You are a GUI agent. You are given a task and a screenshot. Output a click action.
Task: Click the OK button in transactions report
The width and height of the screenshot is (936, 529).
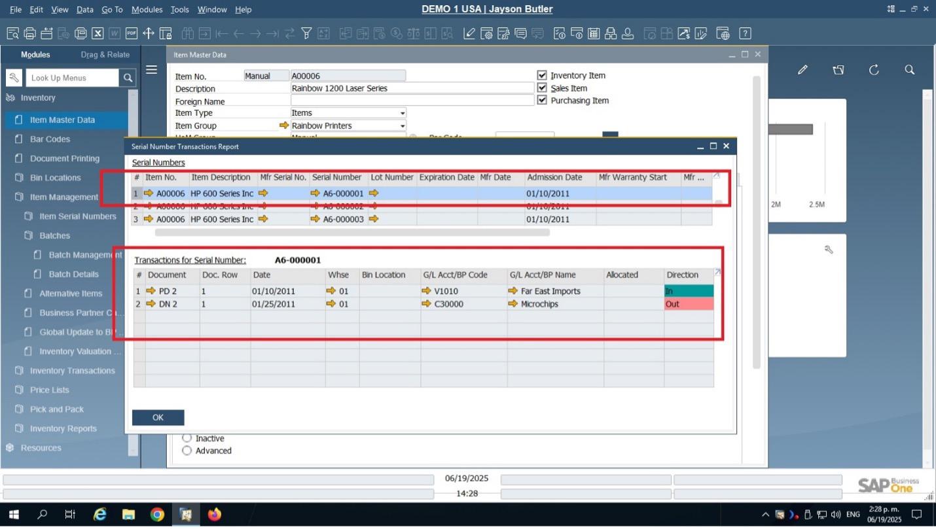tap(158, 417)
